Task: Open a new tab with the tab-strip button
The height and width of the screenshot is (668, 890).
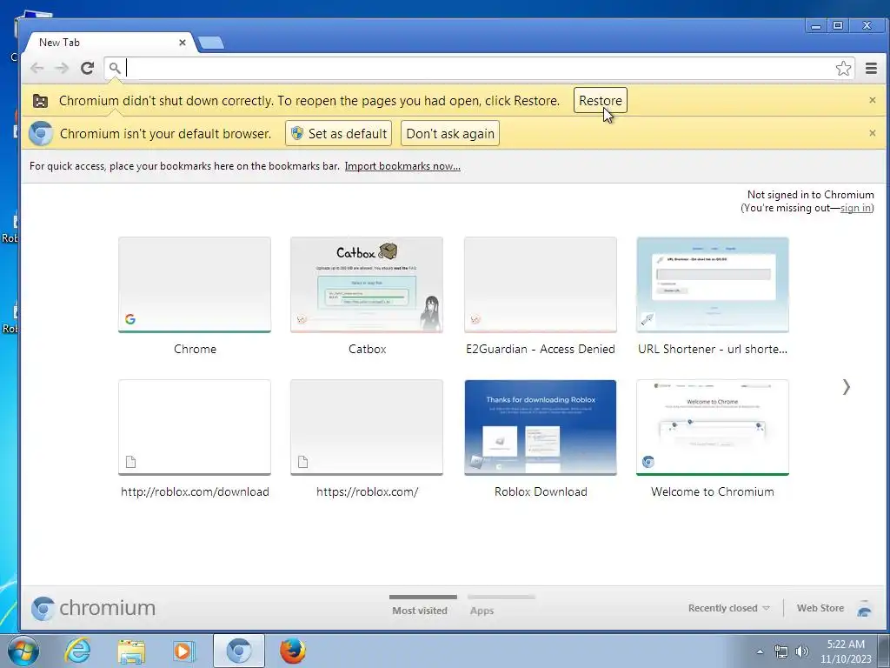Action: click(211, 43)
